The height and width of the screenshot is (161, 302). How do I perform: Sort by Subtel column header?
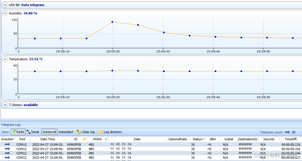point(229,139)
